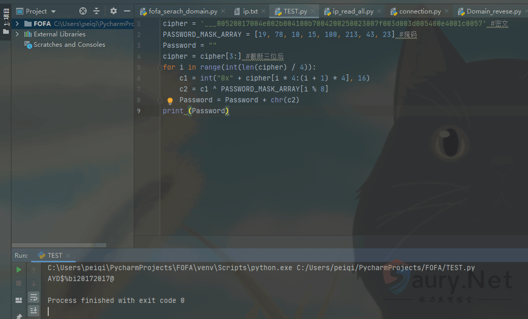Viewport: 528px width, 319px height.
Task: Toggle scroll to end in Run console
Action: (x=34, y=311)
